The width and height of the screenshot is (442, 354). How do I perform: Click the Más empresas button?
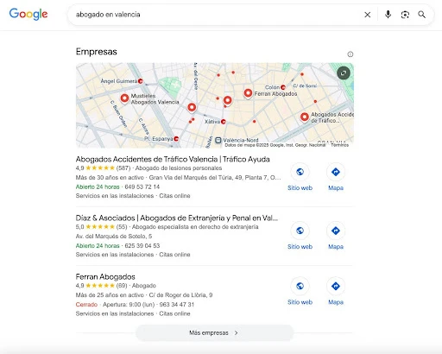coord(214,332)
